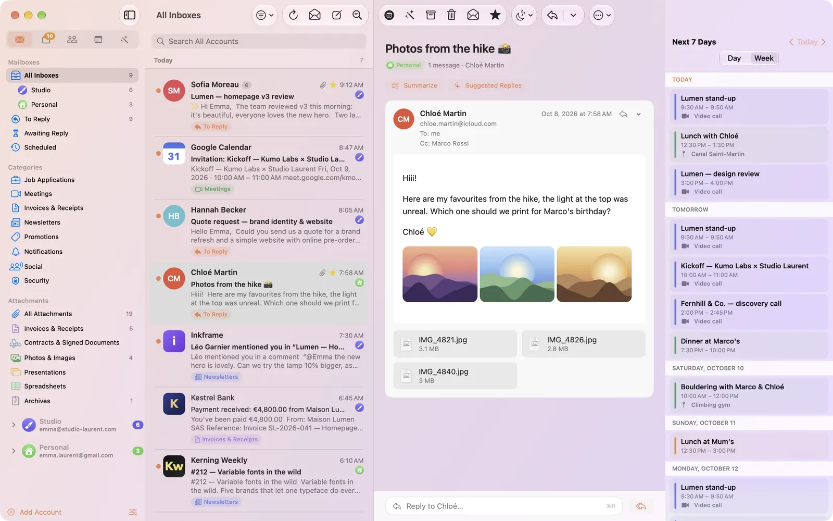Viewport: 833px width, 521px height.
Task: Expand the Studio account
Action: pyautogui.click(x=14, y=425)
